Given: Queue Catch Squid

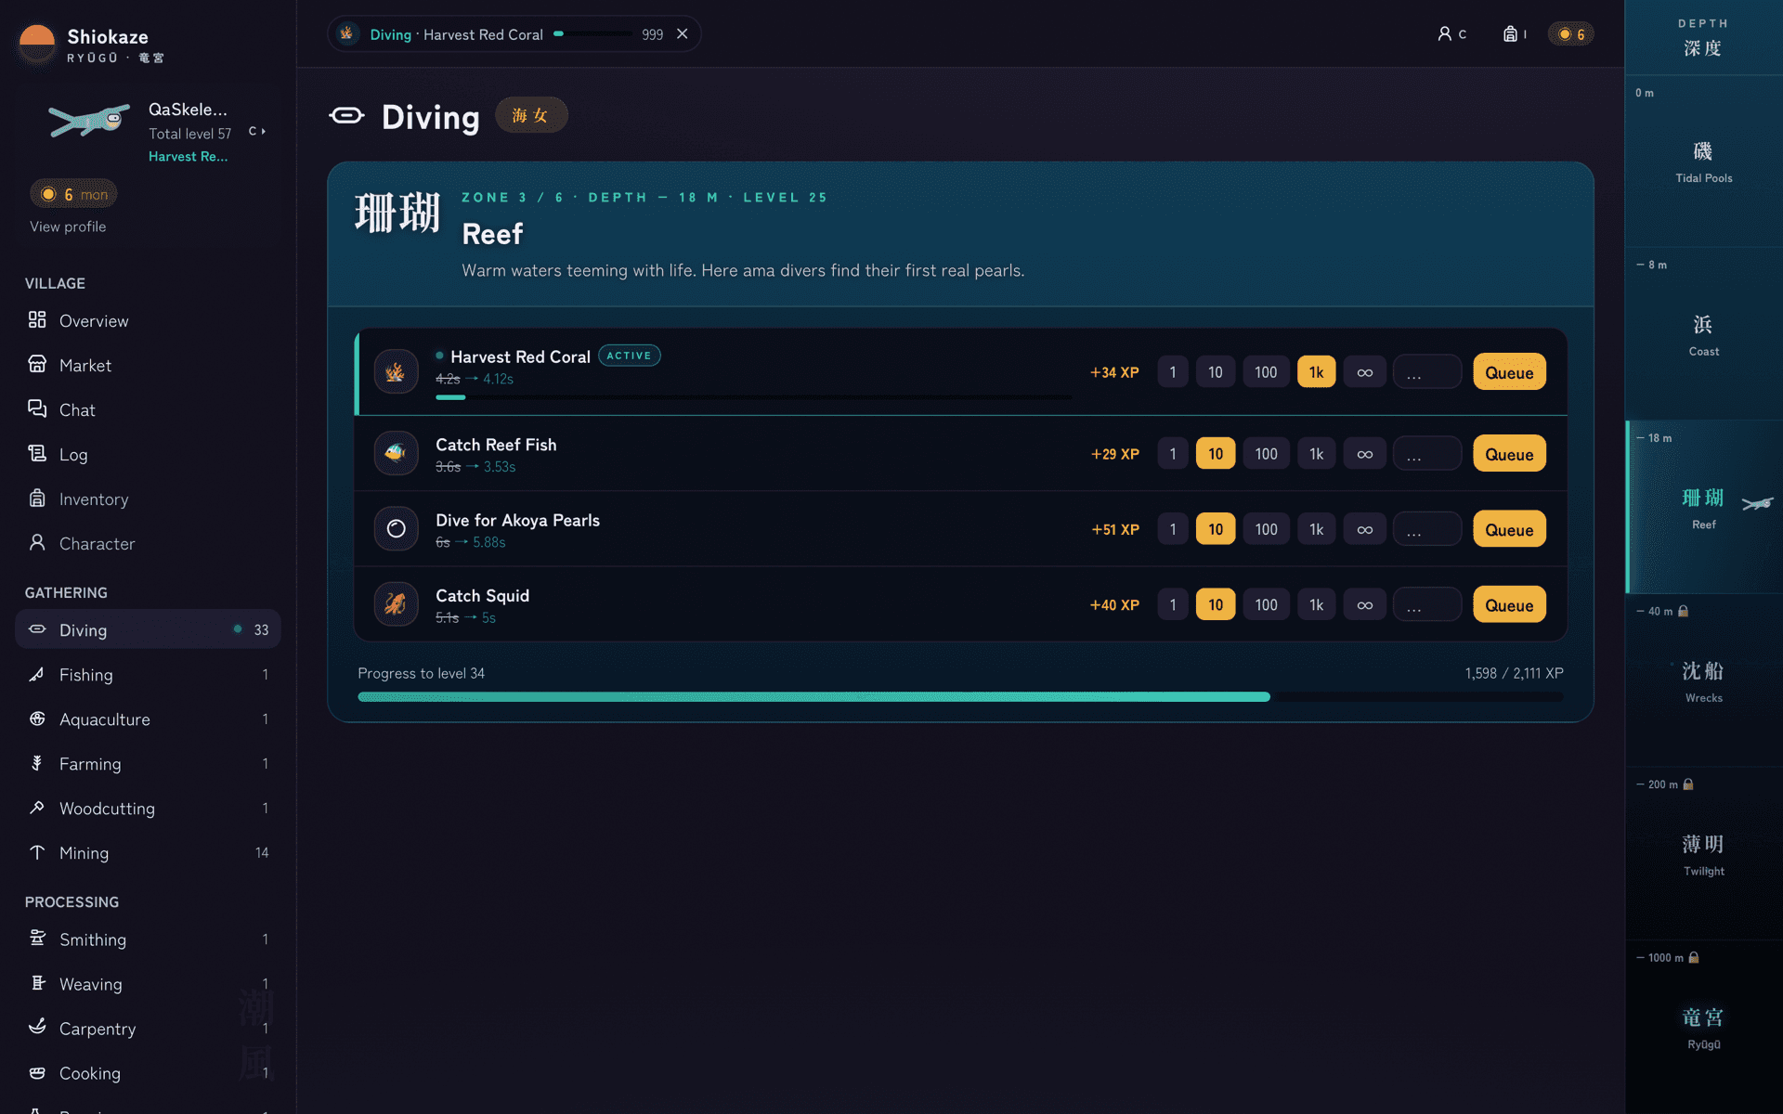Looking at the screenshot, I should (x=1509, y=604).
